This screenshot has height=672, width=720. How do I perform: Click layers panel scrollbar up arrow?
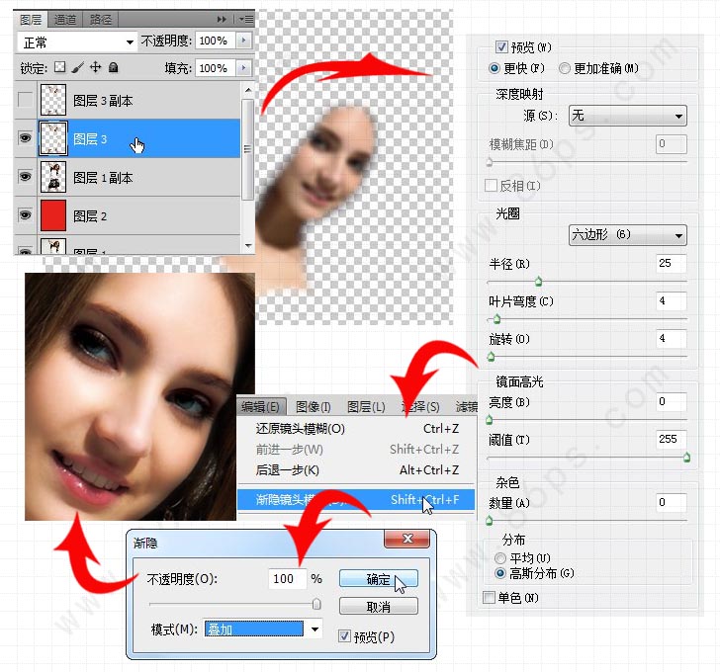248,90
